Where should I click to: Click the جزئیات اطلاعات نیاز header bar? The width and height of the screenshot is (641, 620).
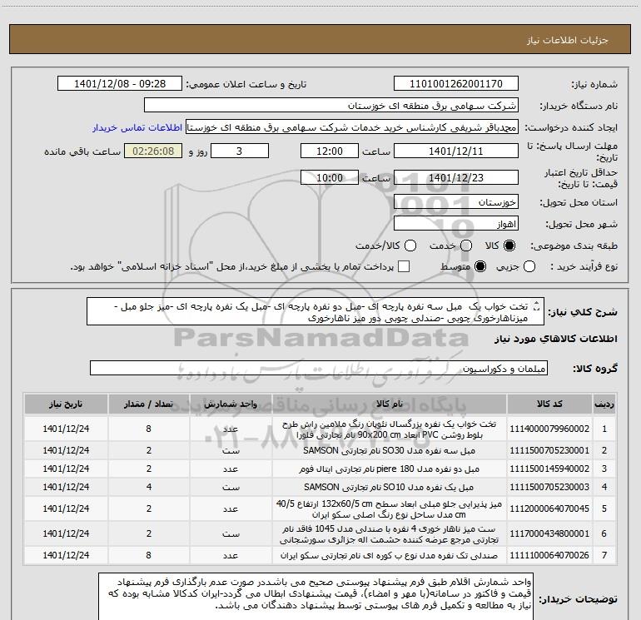[x=320, y=39]
